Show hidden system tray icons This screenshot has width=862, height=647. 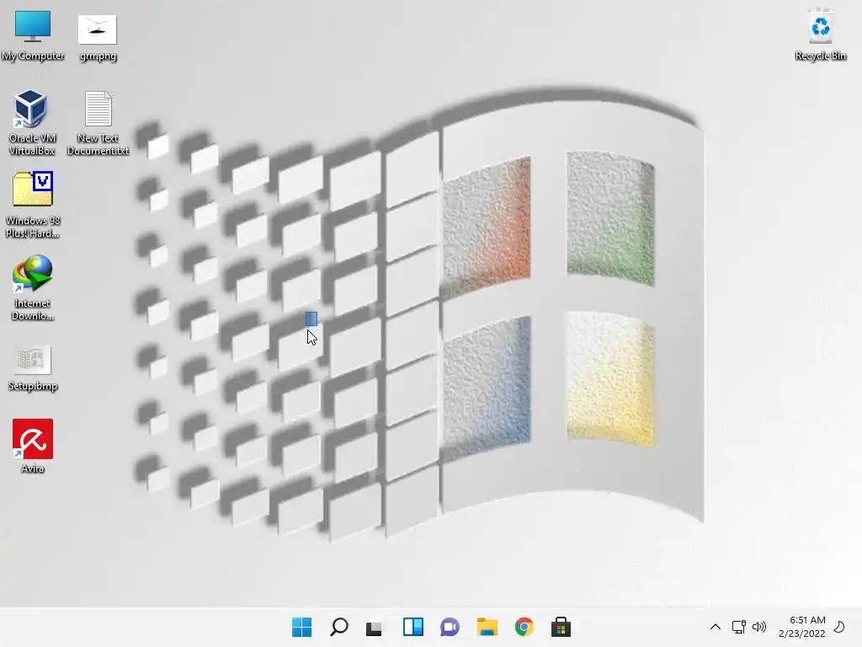coord(716,627)
